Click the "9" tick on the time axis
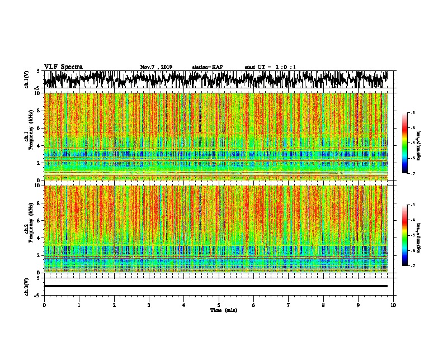Viewport: 443px width, 342px height. [358, 305]
